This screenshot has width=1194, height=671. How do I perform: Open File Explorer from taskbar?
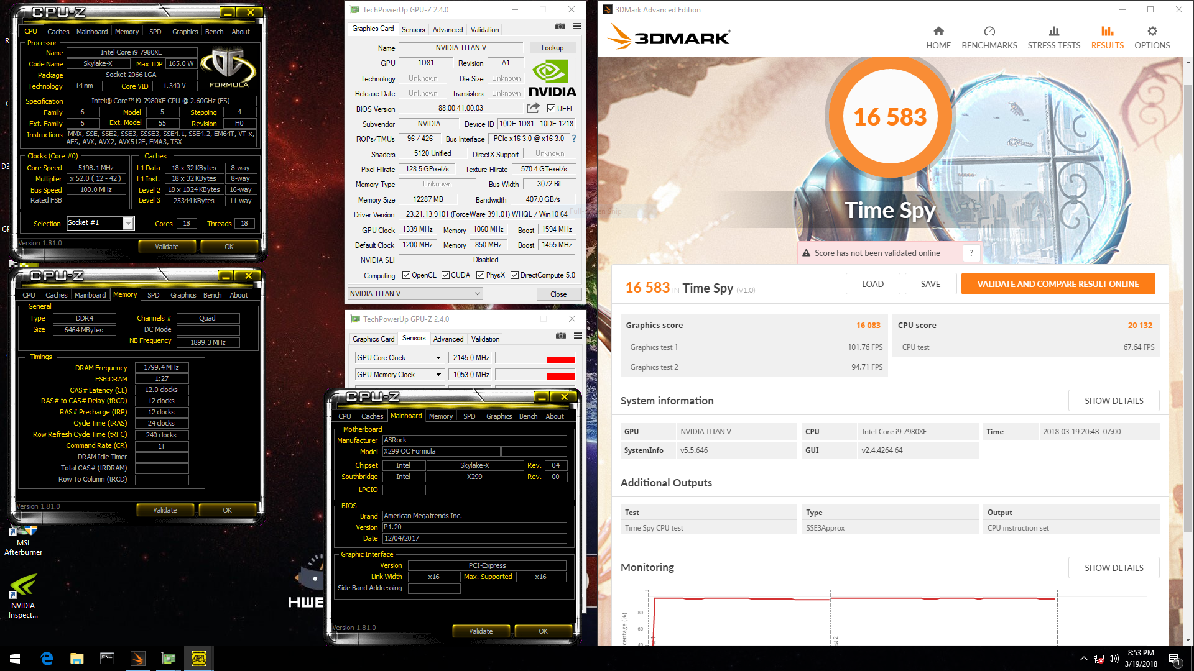point(77,659)
